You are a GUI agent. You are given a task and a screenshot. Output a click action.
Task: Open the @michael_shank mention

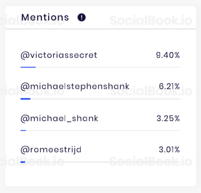pos(59,119)
